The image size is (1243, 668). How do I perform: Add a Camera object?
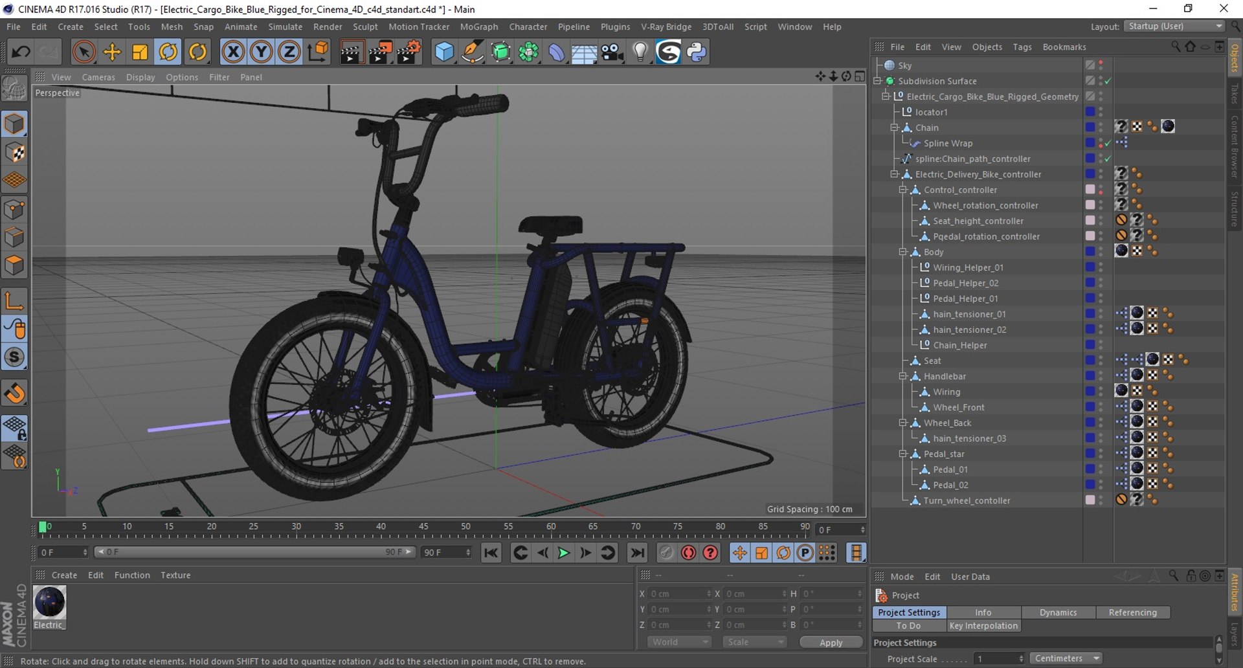[x=612, y=52]
